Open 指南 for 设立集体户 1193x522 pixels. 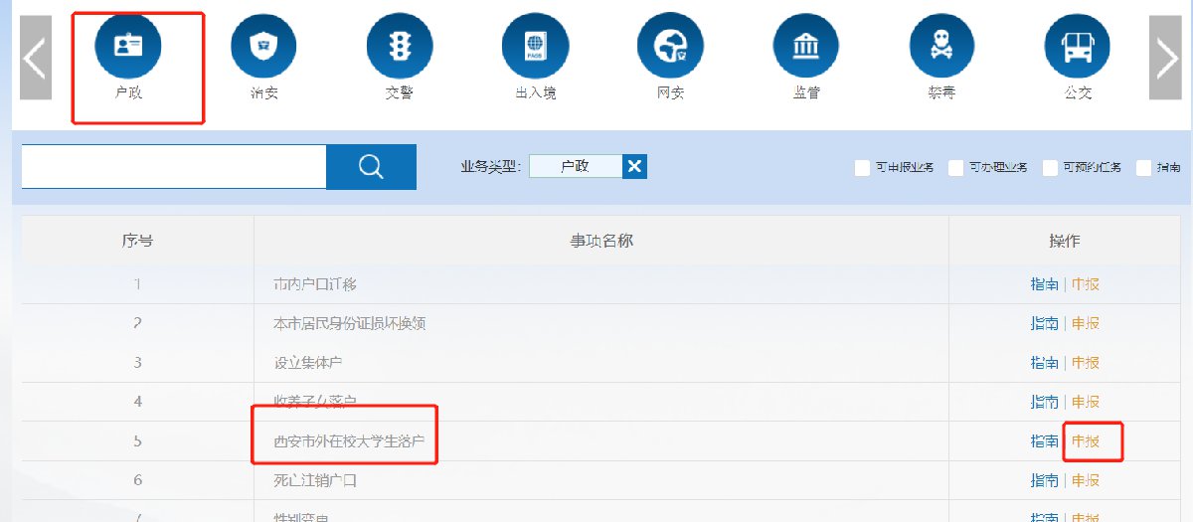(1044, 363)
